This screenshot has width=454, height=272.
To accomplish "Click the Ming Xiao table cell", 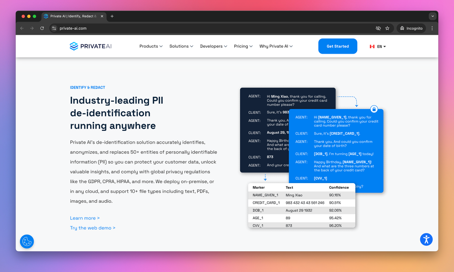I will 295,195.
